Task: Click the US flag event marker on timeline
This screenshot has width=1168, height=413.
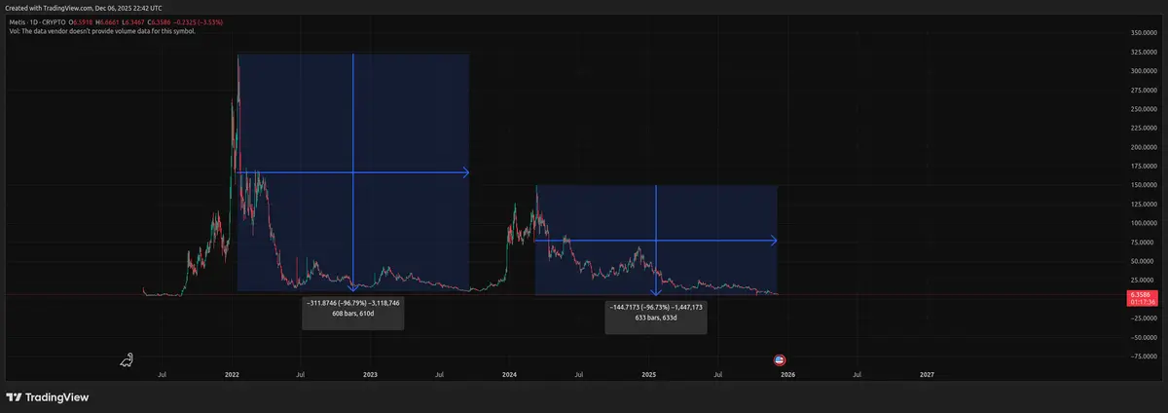Action: pos(780,360)
